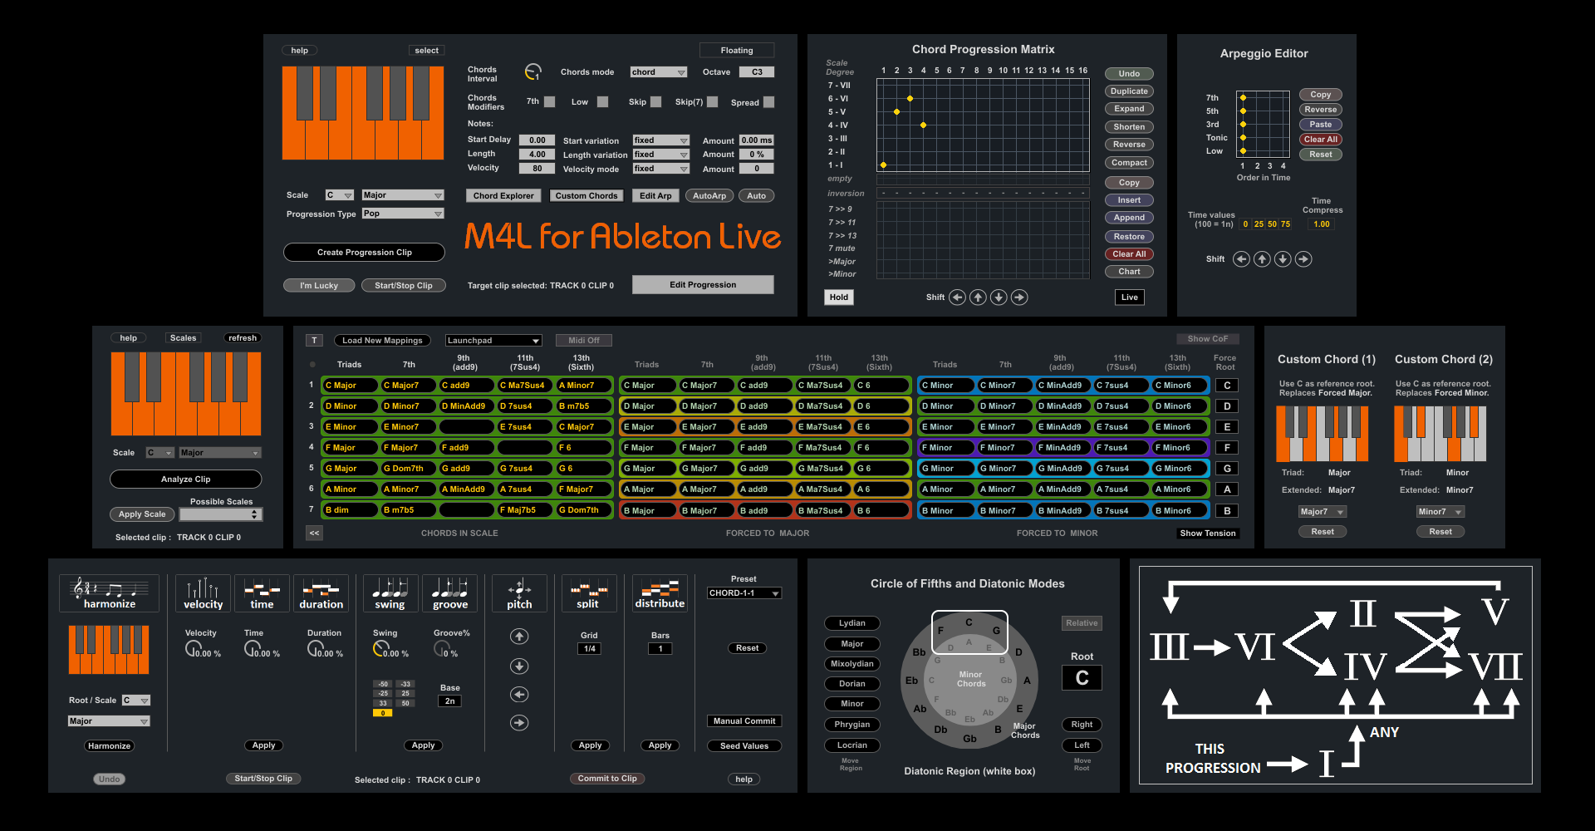Select the pitch tool icon
1595x831 pixels.
click(519, 593)
